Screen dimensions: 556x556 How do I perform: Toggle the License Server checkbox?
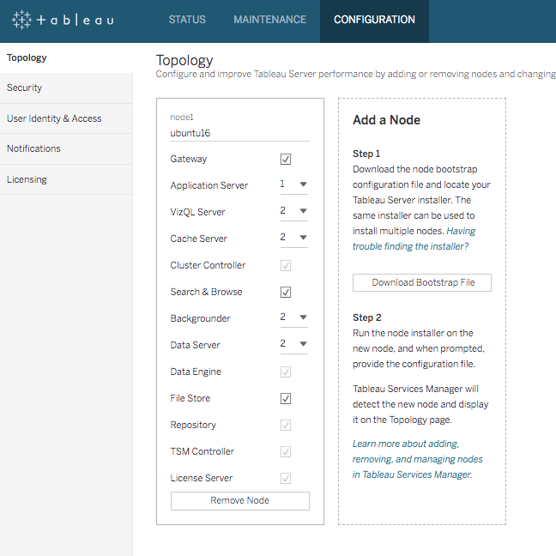[286, 478]
